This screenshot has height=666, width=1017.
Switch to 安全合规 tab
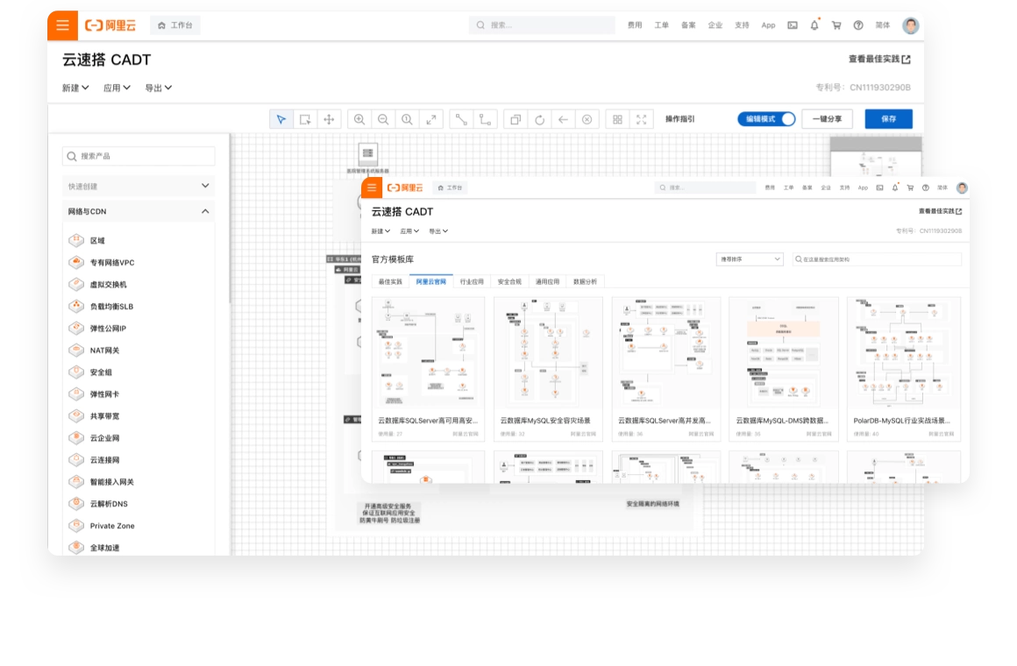point(509,281)
